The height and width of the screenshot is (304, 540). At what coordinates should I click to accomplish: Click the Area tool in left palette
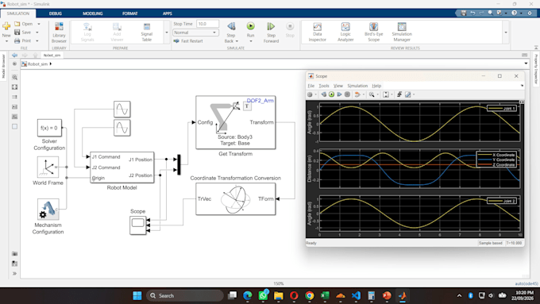14,126
